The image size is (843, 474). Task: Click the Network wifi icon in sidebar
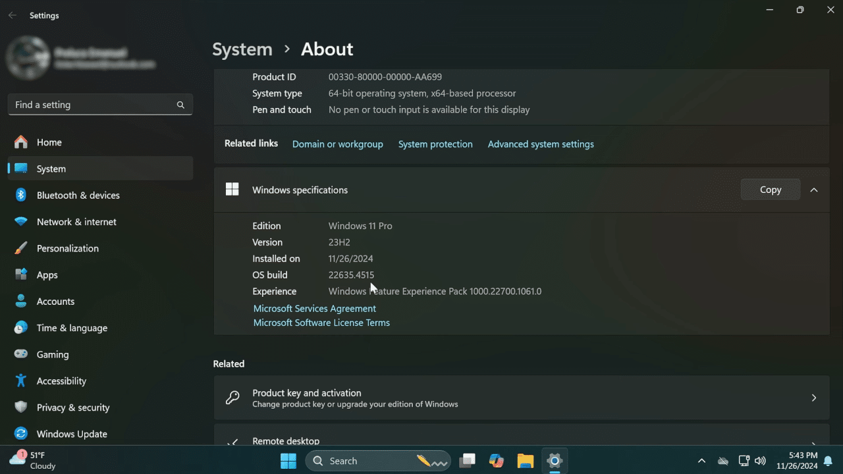[x=21, y=222]
